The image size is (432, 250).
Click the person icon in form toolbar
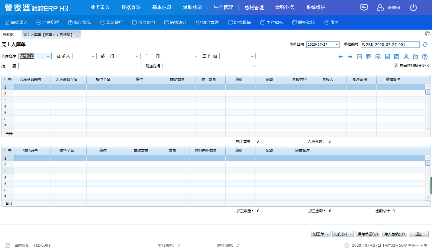click(x=406, y=57)
